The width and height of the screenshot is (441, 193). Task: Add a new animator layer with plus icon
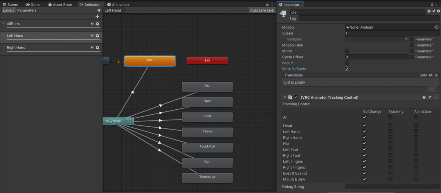click(x=97, y=17)
